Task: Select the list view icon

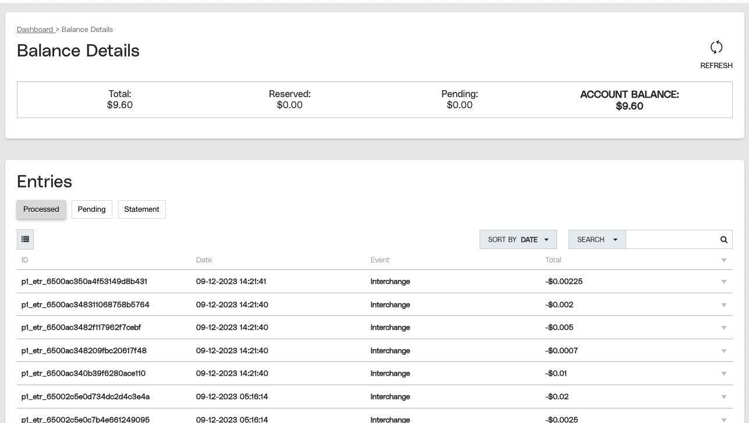Action: (x=25, y=239)
